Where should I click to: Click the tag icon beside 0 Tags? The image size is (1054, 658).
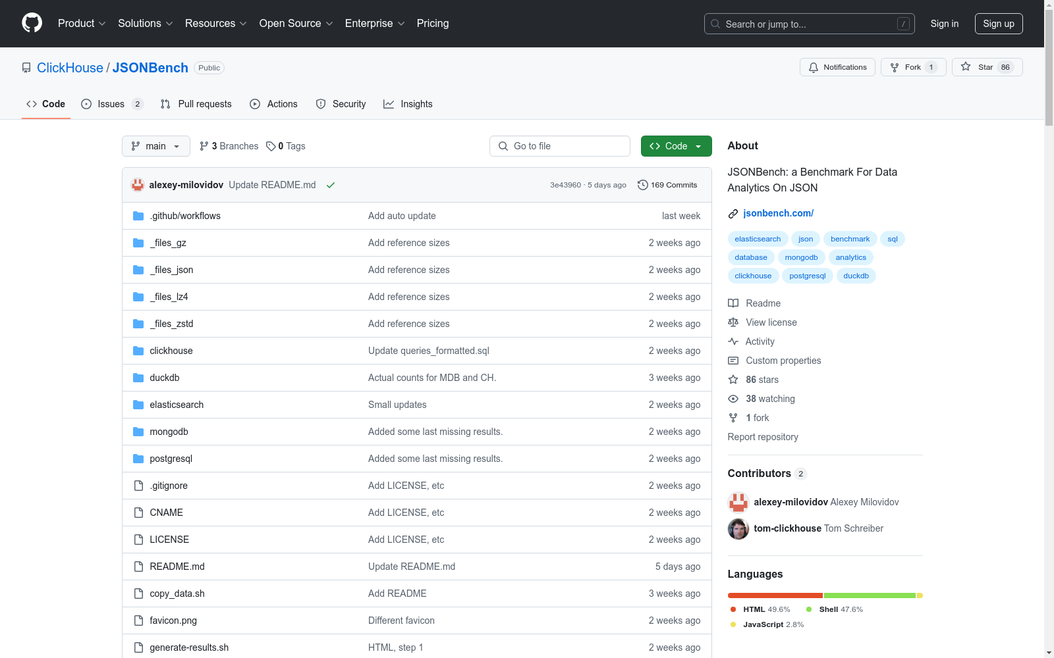(271, 146)
